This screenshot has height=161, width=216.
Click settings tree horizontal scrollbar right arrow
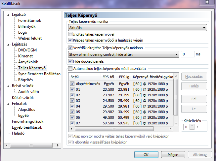(58, 145)
